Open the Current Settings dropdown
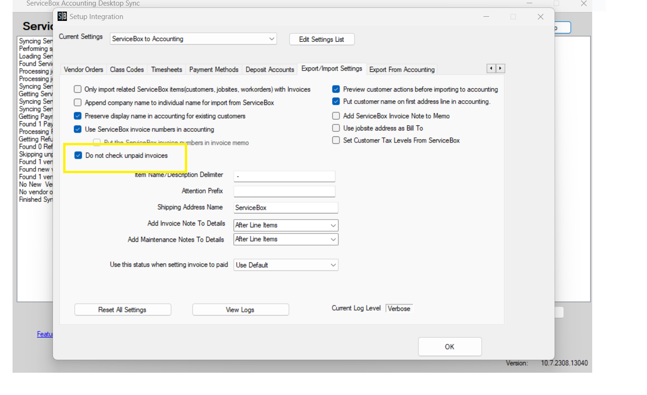The height and width of the screenshot is (395, 647). (193, 39)
